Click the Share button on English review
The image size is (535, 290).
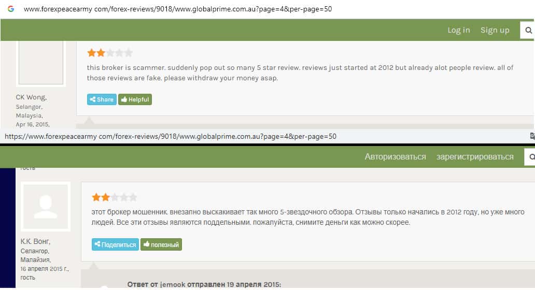pos(102,99)
